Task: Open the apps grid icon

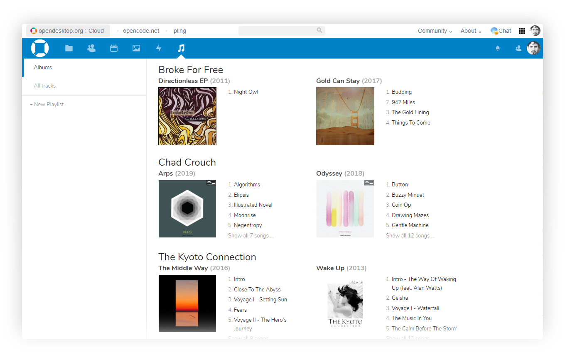Action: tap(522, 31)
